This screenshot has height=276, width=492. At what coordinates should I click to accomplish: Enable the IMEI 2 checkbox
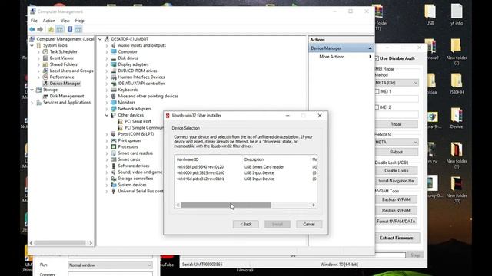[377, 107]
